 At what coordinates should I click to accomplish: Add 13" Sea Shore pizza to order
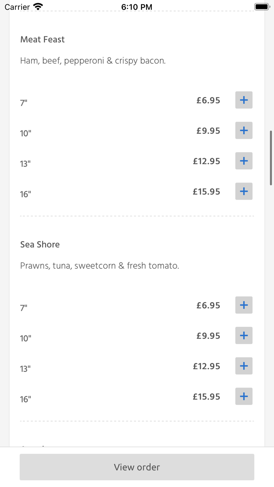(x=243, y=366)
